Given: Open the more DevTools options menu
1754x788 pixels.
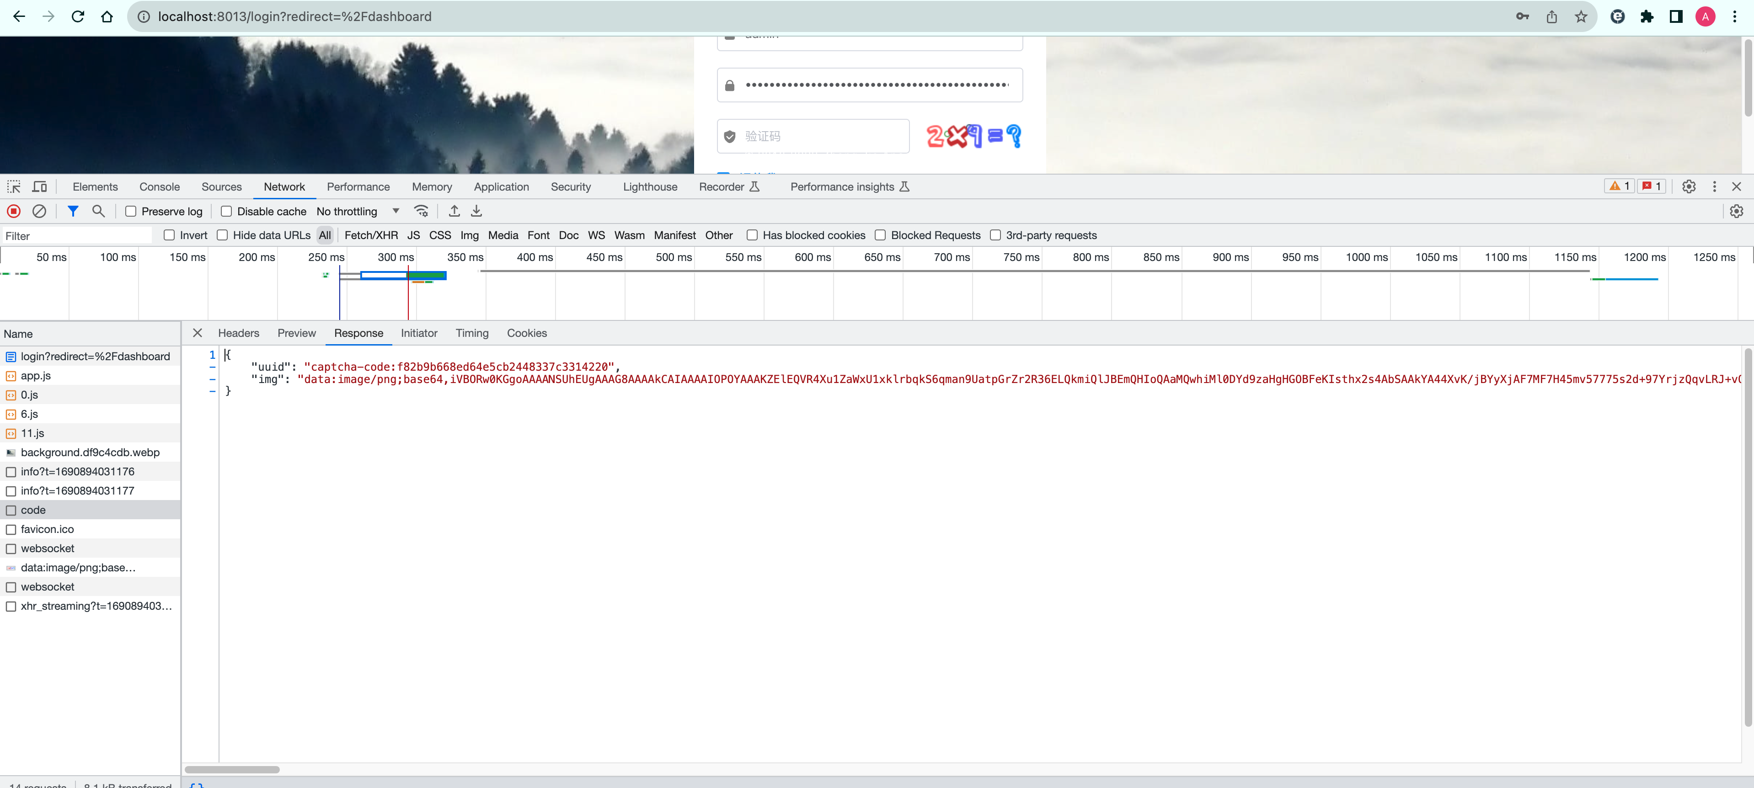Looking at the screenshot, I should coord(1715,186).
